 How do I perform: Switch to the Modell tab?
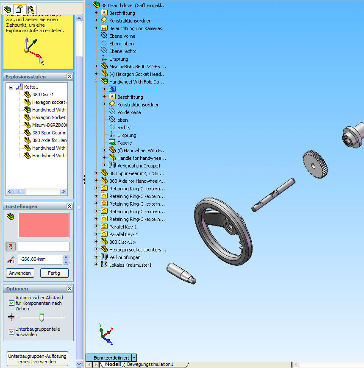(113, 364)
